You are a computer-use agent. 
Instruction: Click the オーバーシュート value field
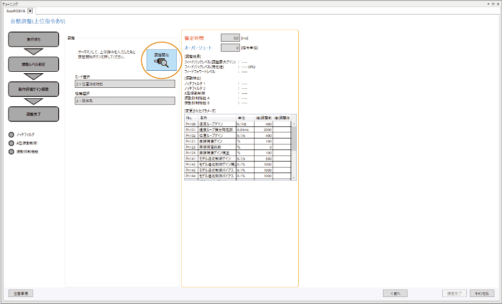[230, 48]
